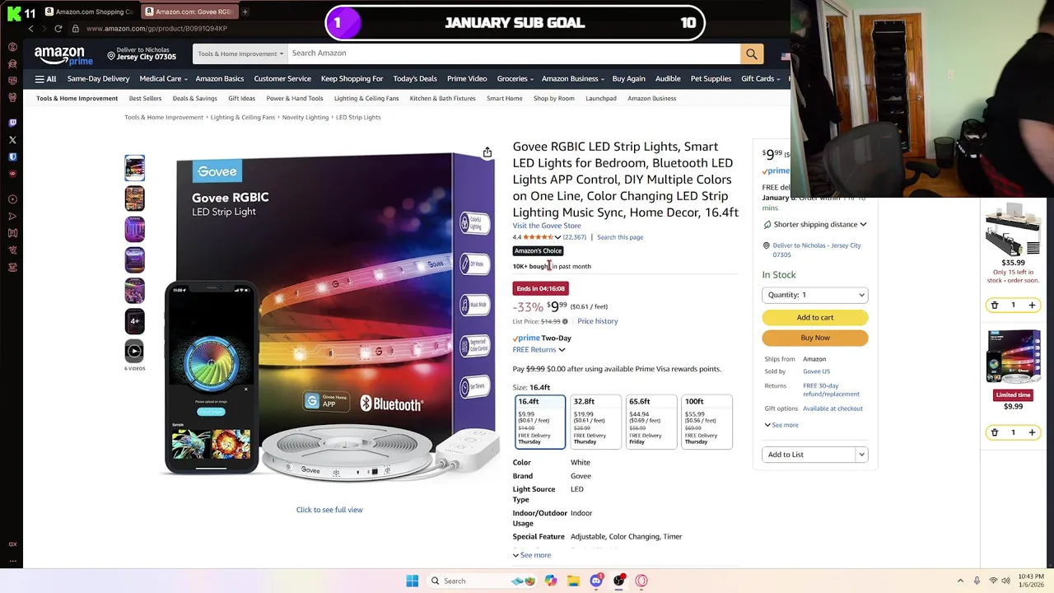The image size is (1054, 593).
Task: Click the Opera browser taskbar icon
Action: (x=641, y=581)
